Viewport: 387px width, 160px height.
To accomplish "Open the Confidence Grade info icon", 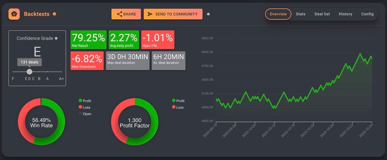I will [56, 38].
